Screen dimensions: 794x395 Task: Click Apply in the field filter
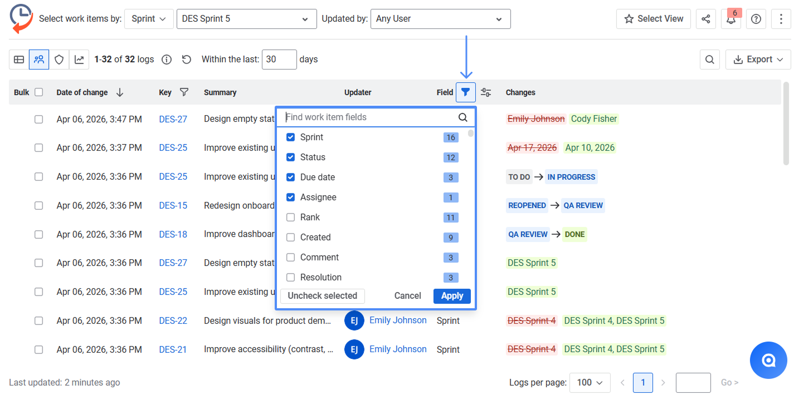(x=452, y=296)
